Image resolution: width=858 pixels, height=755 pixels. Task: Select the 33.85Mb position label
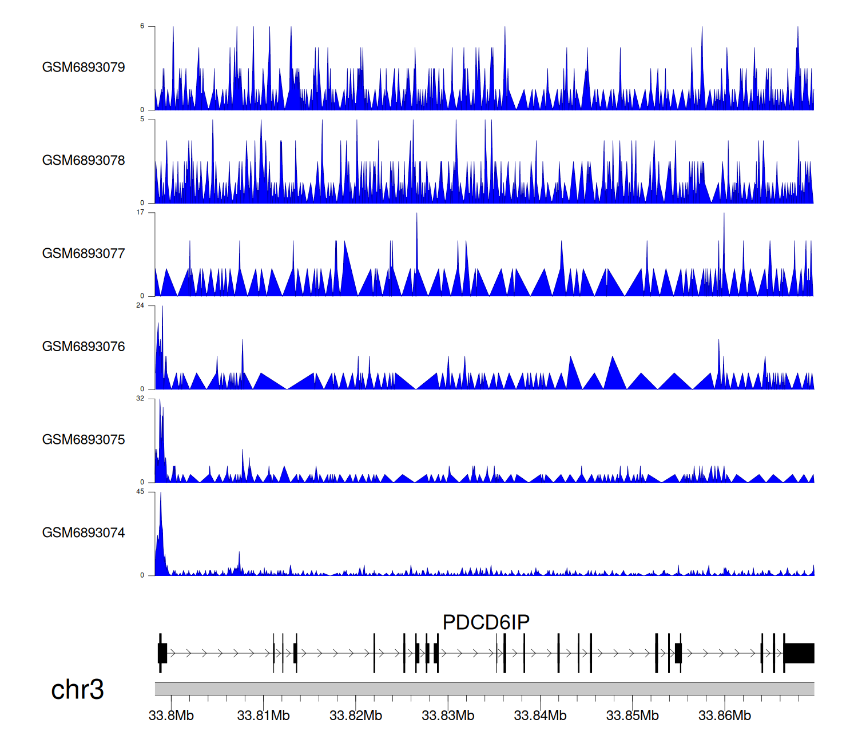click(x=632, y=716)
